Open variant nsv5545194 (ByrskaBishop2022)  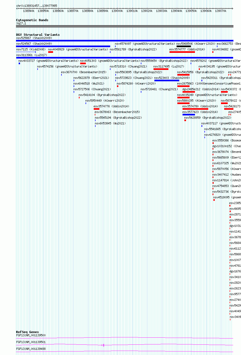point(119,118)
